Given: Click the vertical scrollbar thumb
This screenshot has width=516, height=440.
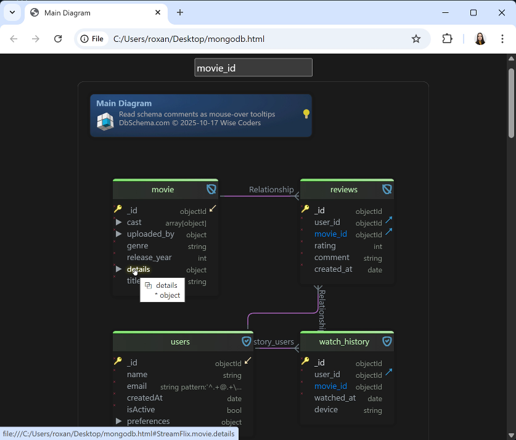Looking at the screenshot, I should pyautogui.click(x=511, y=102).
